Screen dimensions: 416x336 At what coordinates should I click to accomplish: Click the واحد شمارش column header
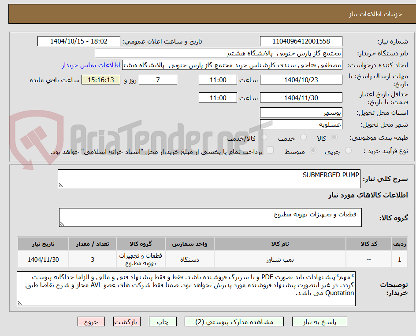coord(189,244)
